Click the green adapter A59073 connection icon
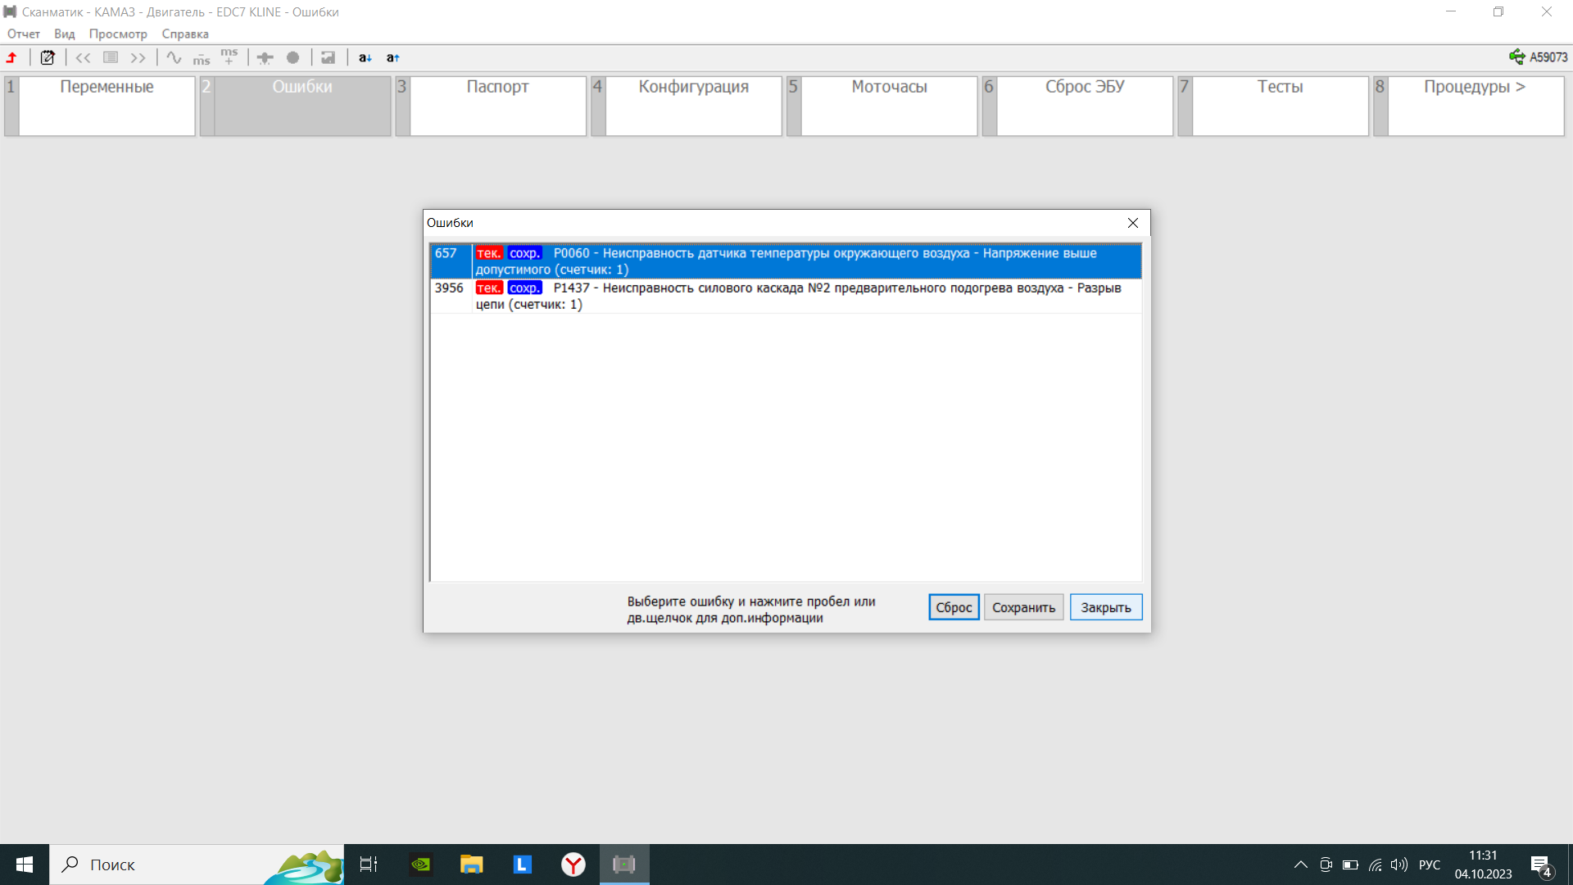Image resolution: width=1573 pixels, height=885 pixels. pos(1516,57)
